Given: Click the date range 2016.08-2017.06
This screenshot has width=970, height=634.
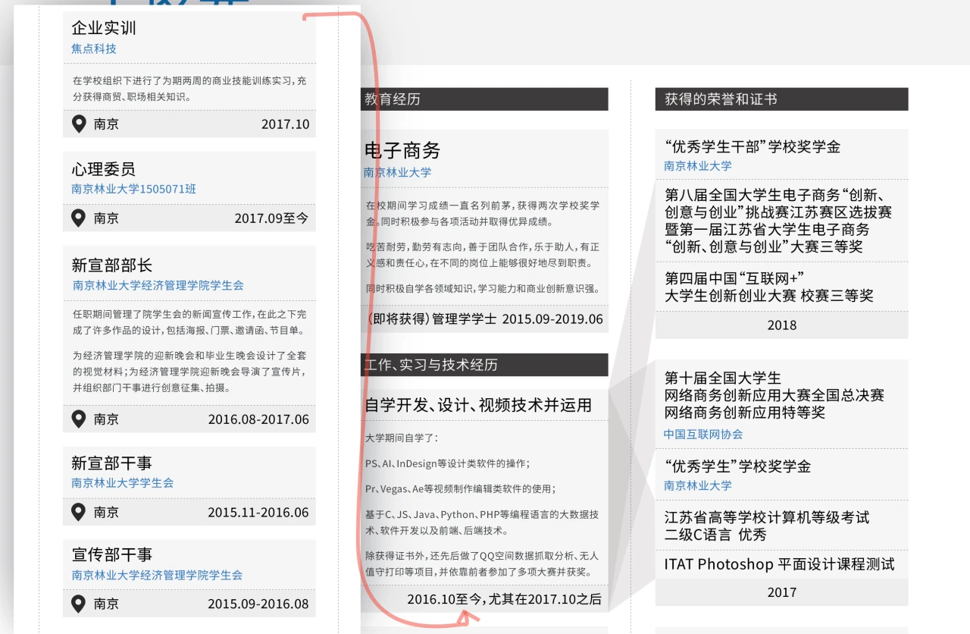Looking at the screenshot, I should point(258,419).
